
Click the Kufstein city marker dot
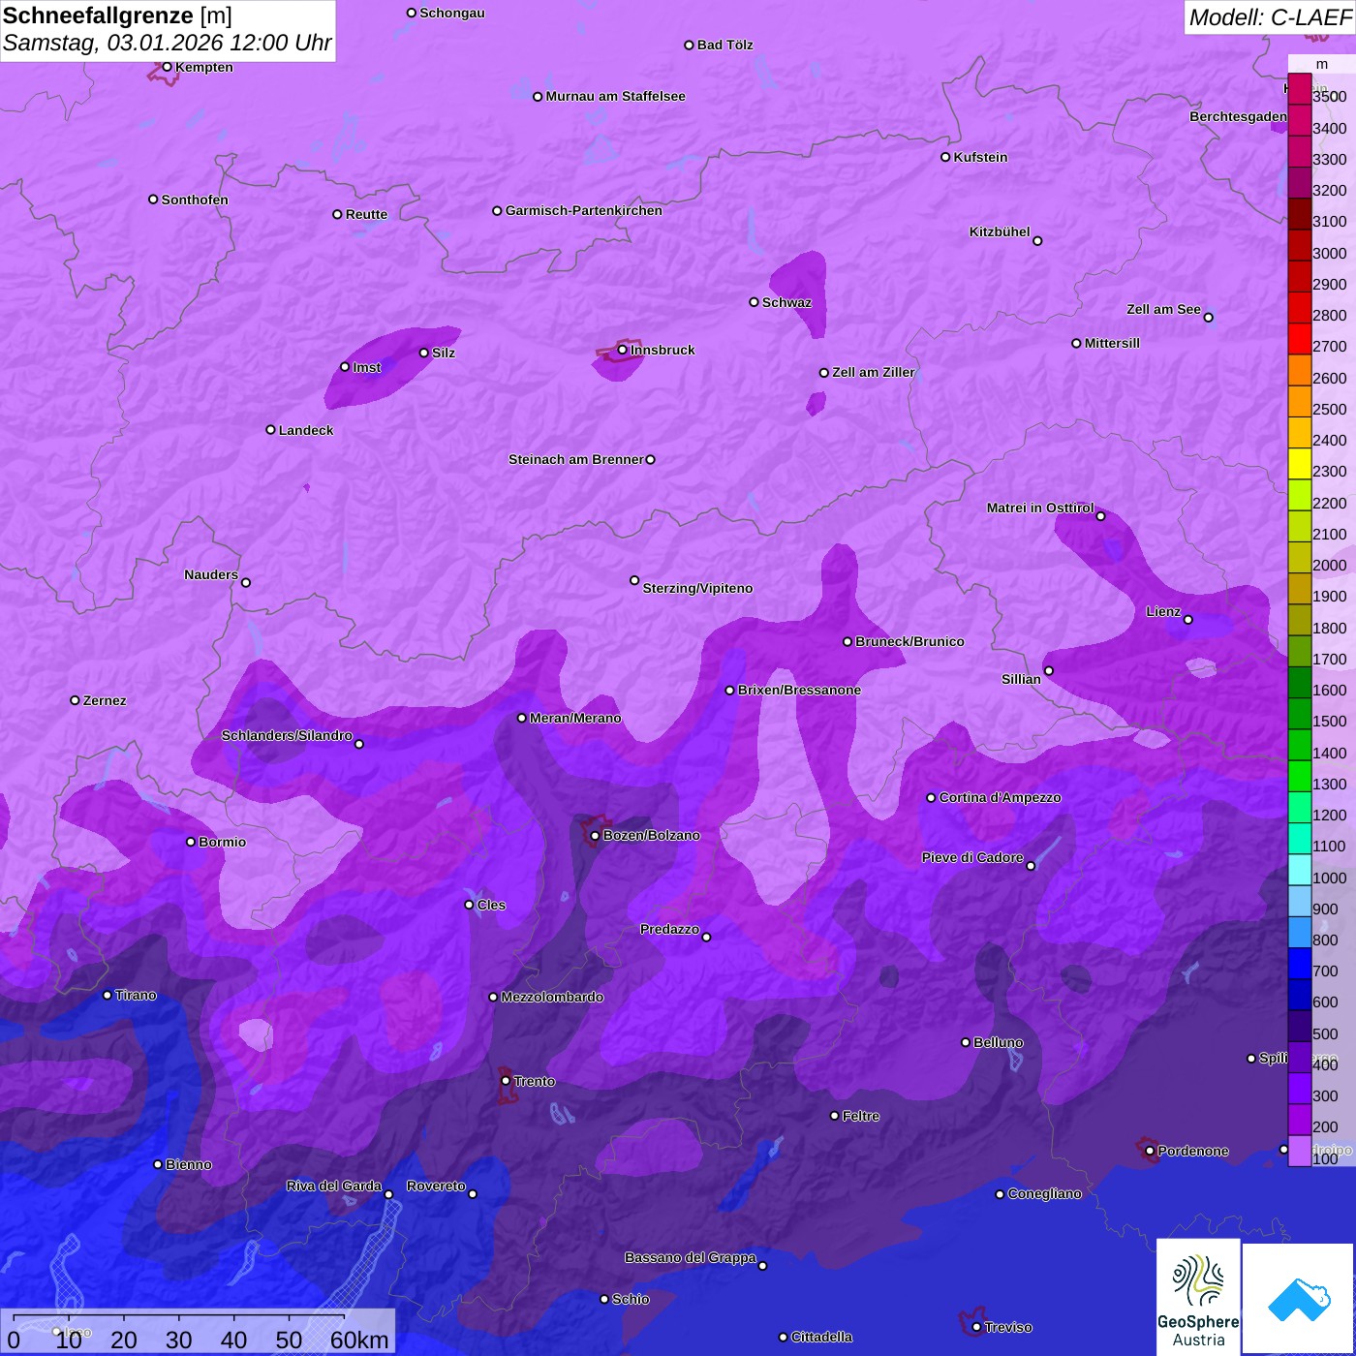point(945,157)
